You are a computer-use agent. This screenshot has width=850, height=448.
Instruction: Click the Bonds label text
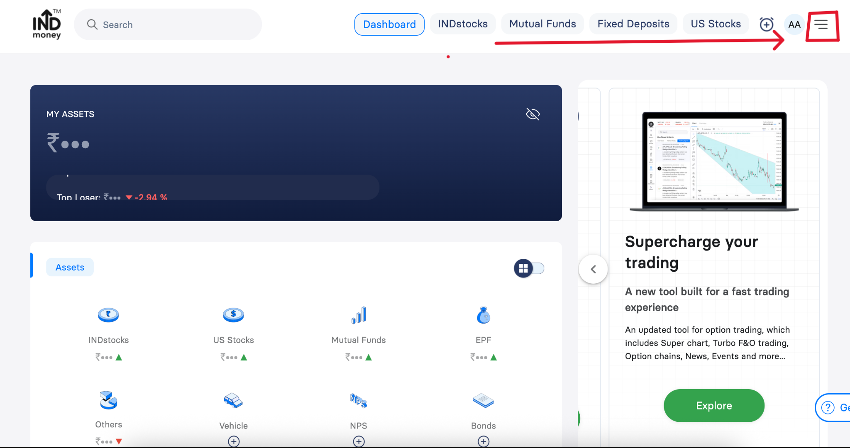tap(484, 426)
